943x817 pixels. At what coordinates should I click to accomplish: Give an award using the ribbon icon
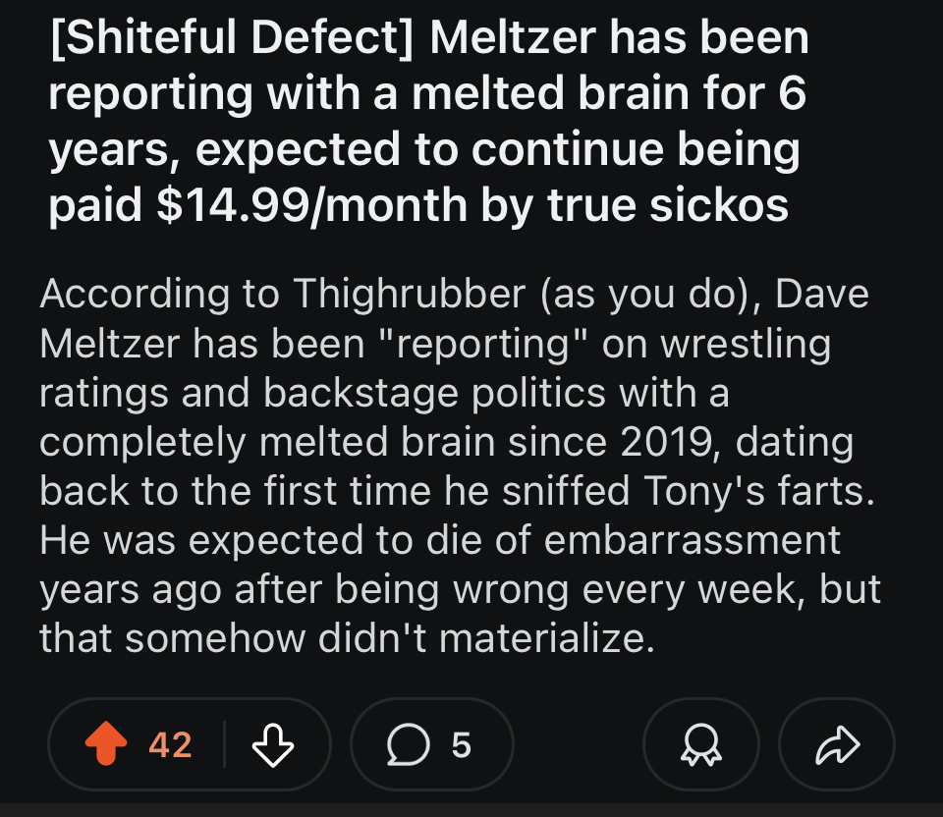pyautogui.click(x=701, y=745)
